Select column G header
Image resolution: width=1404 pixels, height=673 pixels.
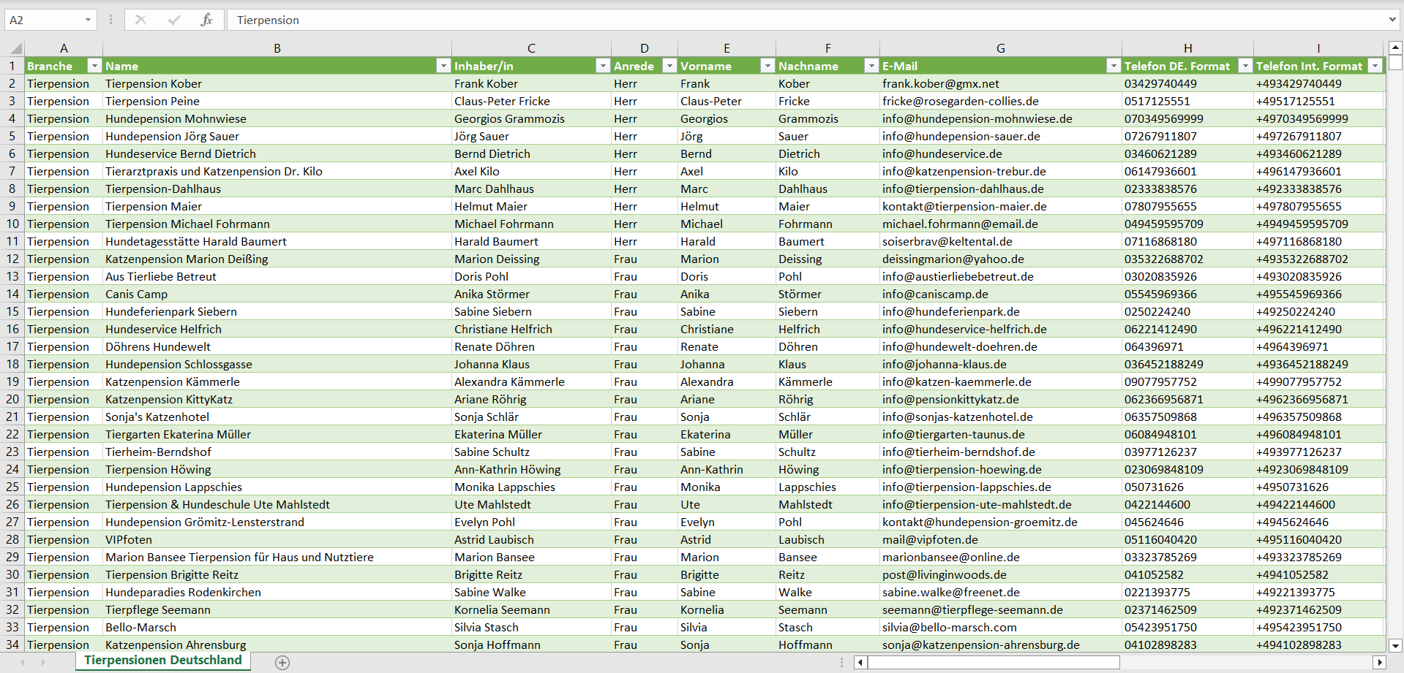coord(1000,48)
